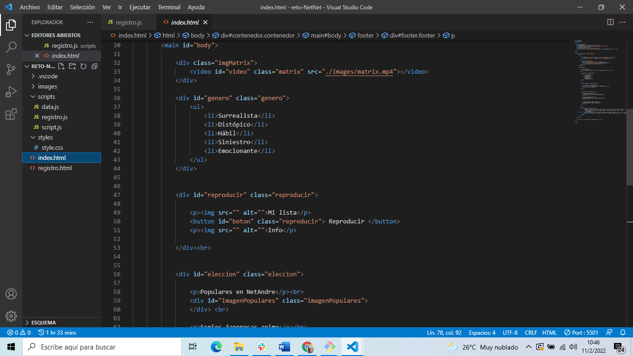633x356 pixels.
Task: Change indentation via Espacios: 4
Action: (x=482, y=332)
